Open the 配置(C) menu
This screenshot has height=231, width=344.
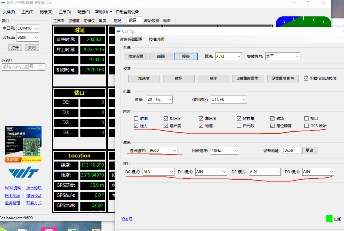click(x=83, y=12)
